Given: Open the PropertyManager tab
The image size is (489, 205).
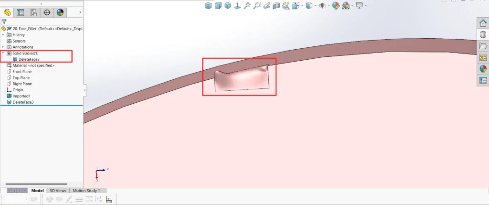Looking at the screenshot, I should [x=20, y=12].
